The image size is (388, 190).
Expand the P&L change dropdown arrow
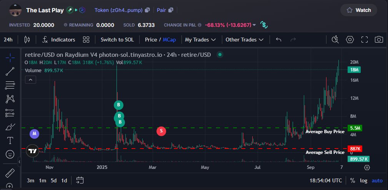click(254, 25)
